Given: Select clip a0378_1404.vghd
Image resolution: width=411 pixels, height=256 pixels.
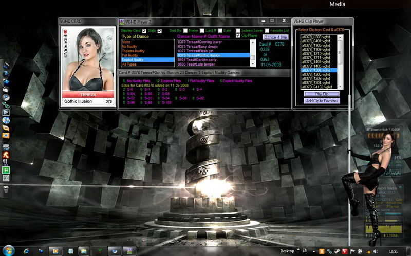Looking at the screenshot, I should point(319,62).
